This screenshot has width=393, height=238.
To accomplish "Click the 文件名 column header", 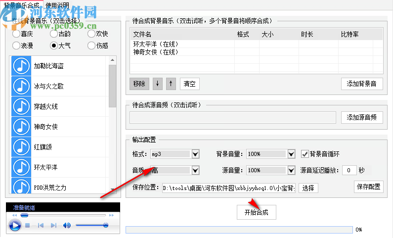I will coord(182,34).
